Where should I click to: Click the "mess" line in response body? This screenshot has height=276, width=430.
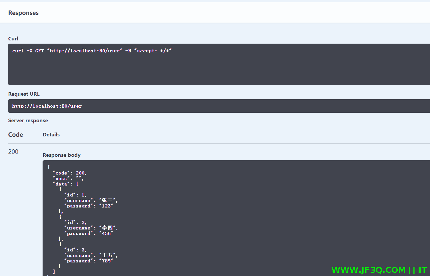[x=68, y=178]
